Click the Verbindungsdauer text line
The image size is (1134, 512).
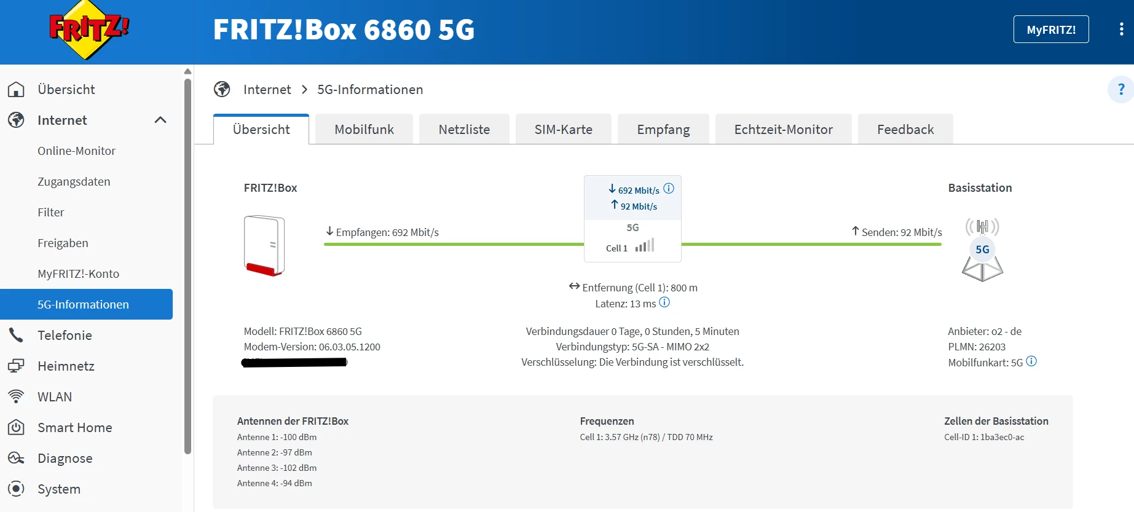632,331
